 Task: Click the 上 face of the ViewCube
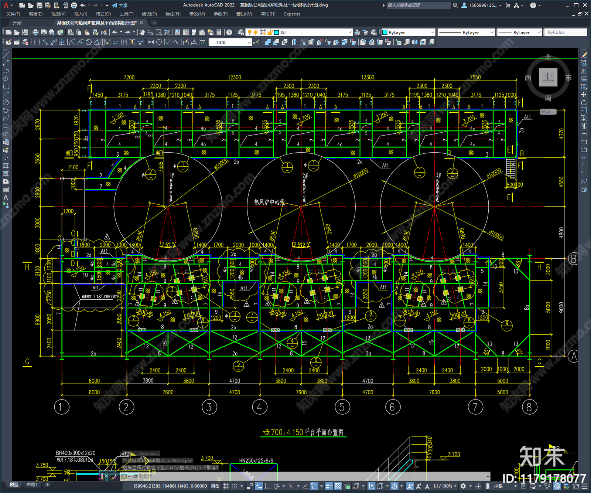click(548, 77)
